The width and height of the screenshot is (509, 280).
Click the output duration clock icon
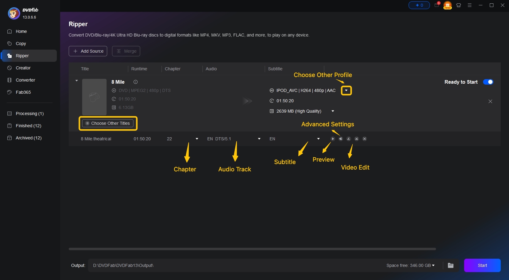click(x=272, y=101)
